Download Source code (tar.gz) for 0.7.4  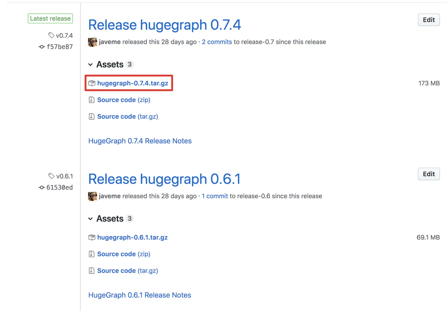click(x=128, y=116)
